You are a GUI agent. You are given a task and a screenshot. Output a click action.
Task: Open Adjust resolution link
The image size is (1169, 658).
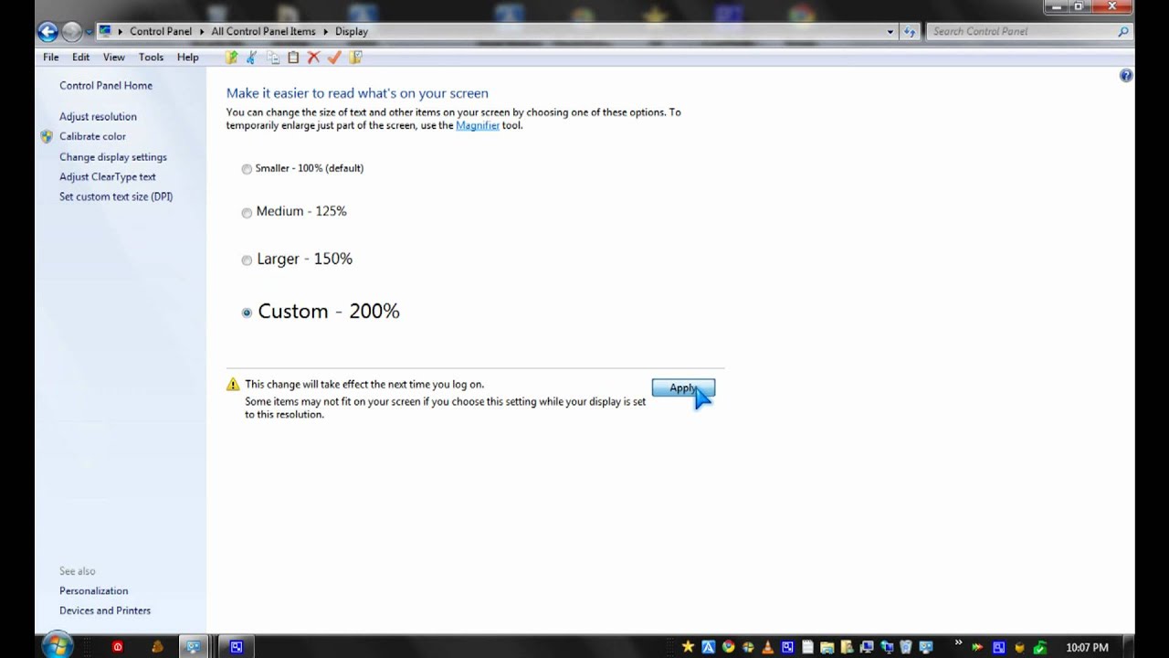tap(98, 116)
